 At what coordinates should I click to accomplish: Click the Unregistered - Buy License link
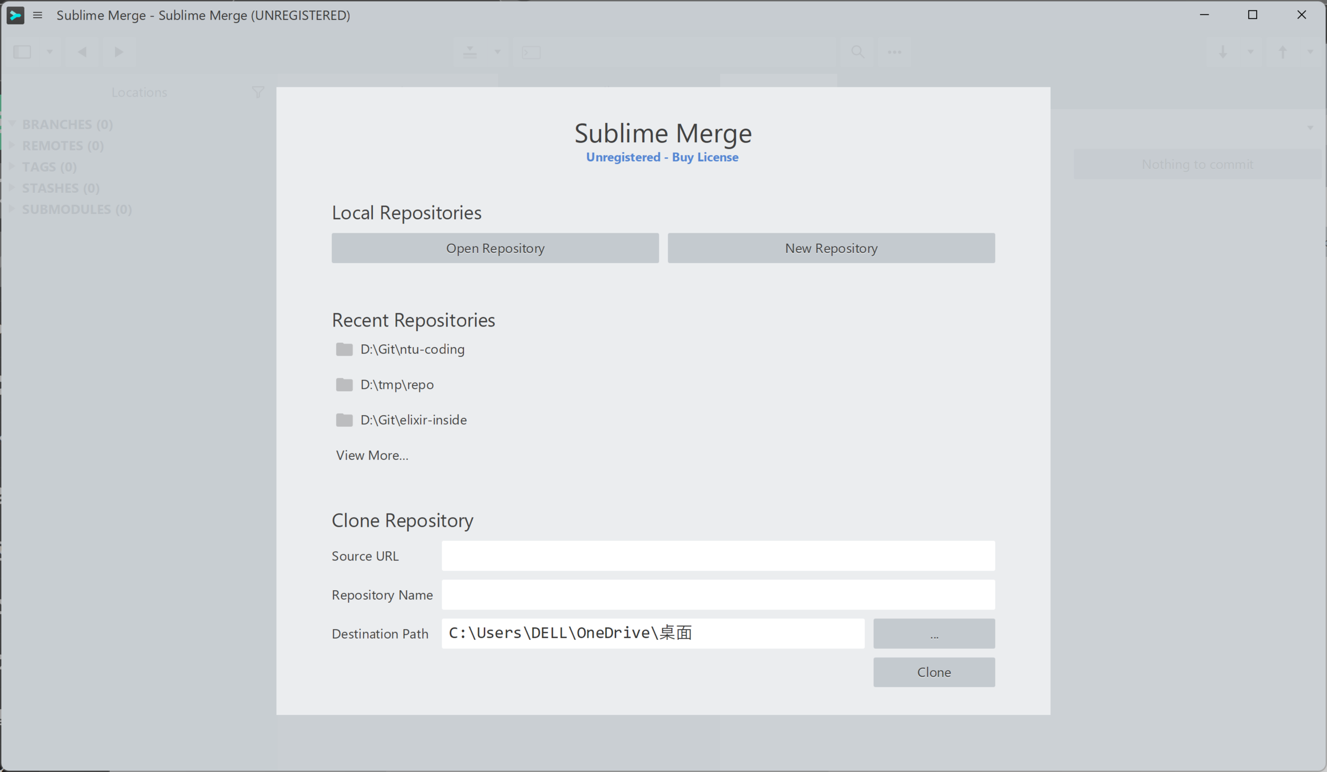pos(662,157)
